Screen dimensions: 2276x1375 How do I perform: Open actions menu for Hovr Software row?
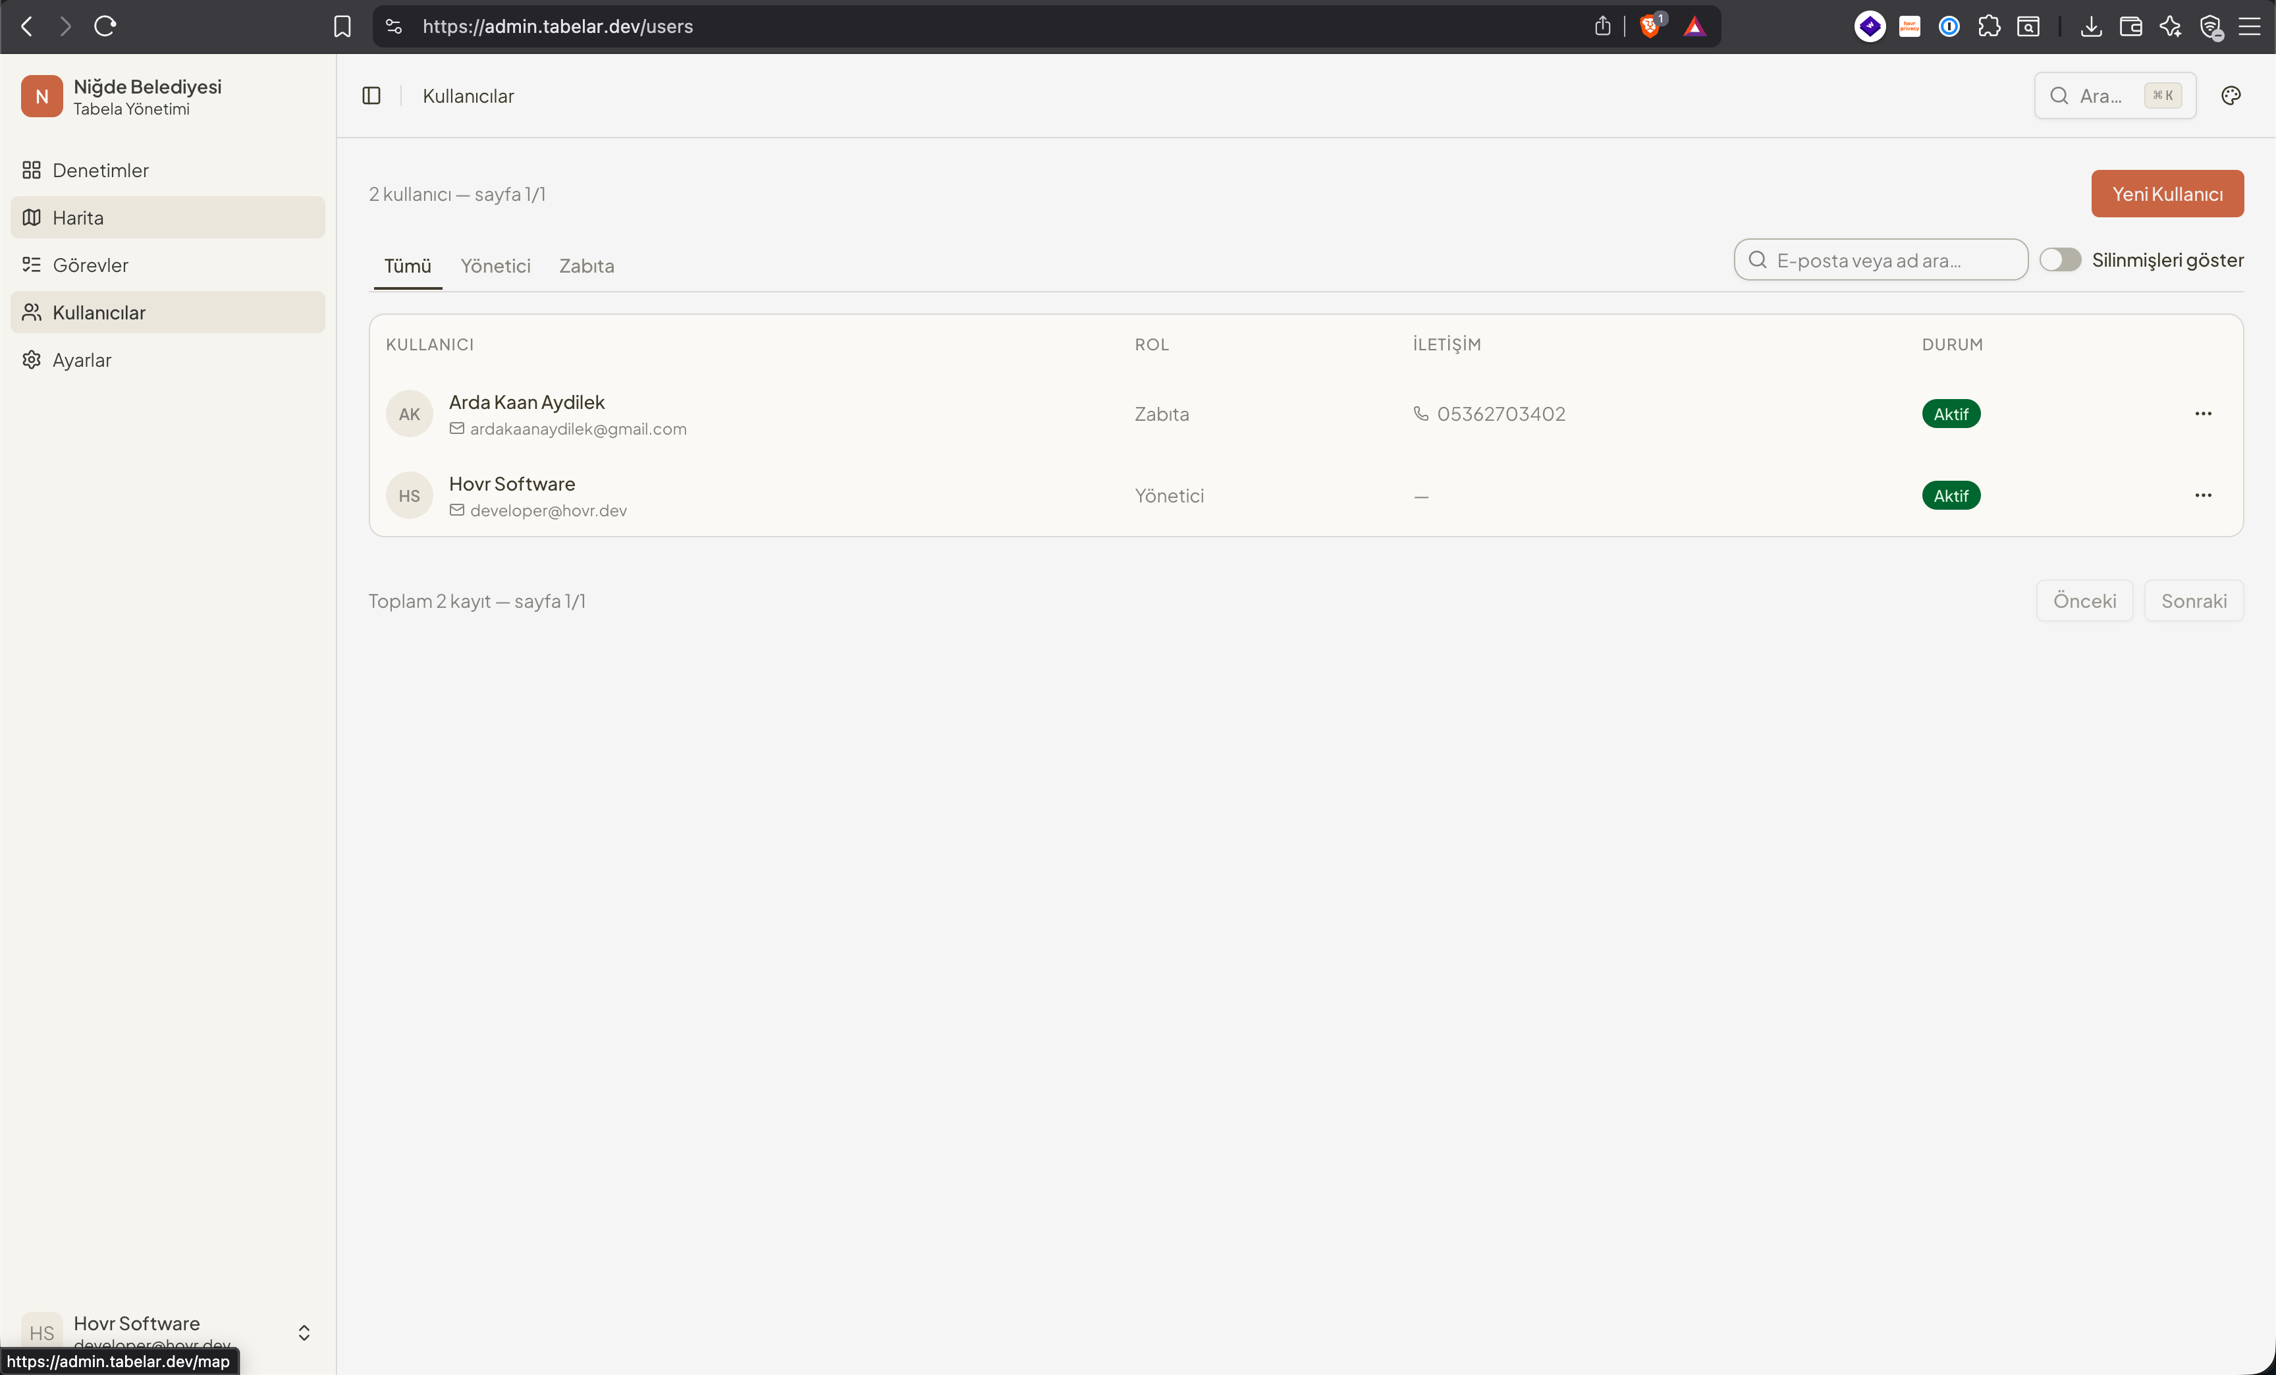2203,496
